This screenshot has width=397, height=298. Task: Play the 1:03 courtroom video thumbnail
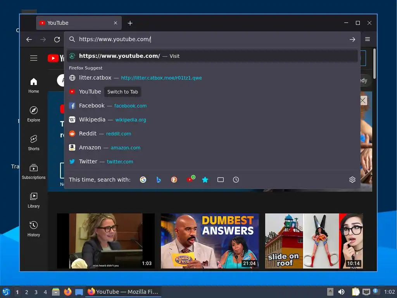[x=106, y=241]
